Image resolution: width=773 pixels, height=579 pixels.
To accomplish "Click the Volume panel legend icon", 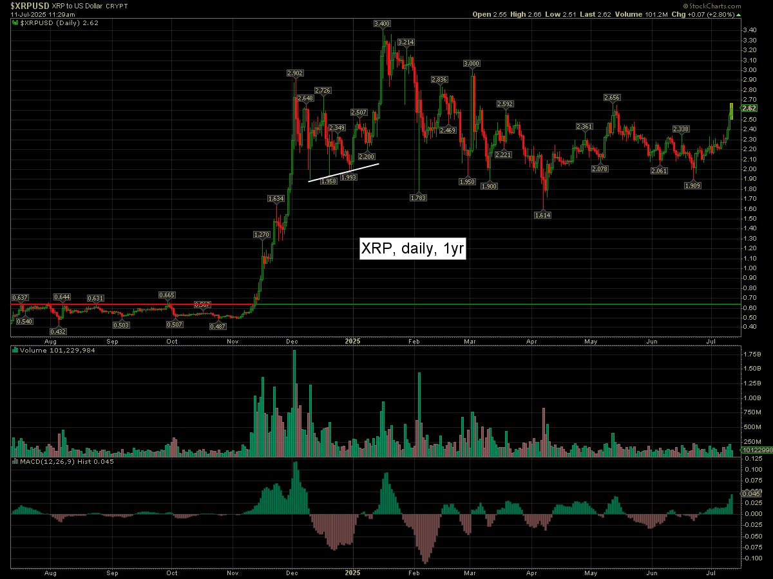I will pos(15,351).
